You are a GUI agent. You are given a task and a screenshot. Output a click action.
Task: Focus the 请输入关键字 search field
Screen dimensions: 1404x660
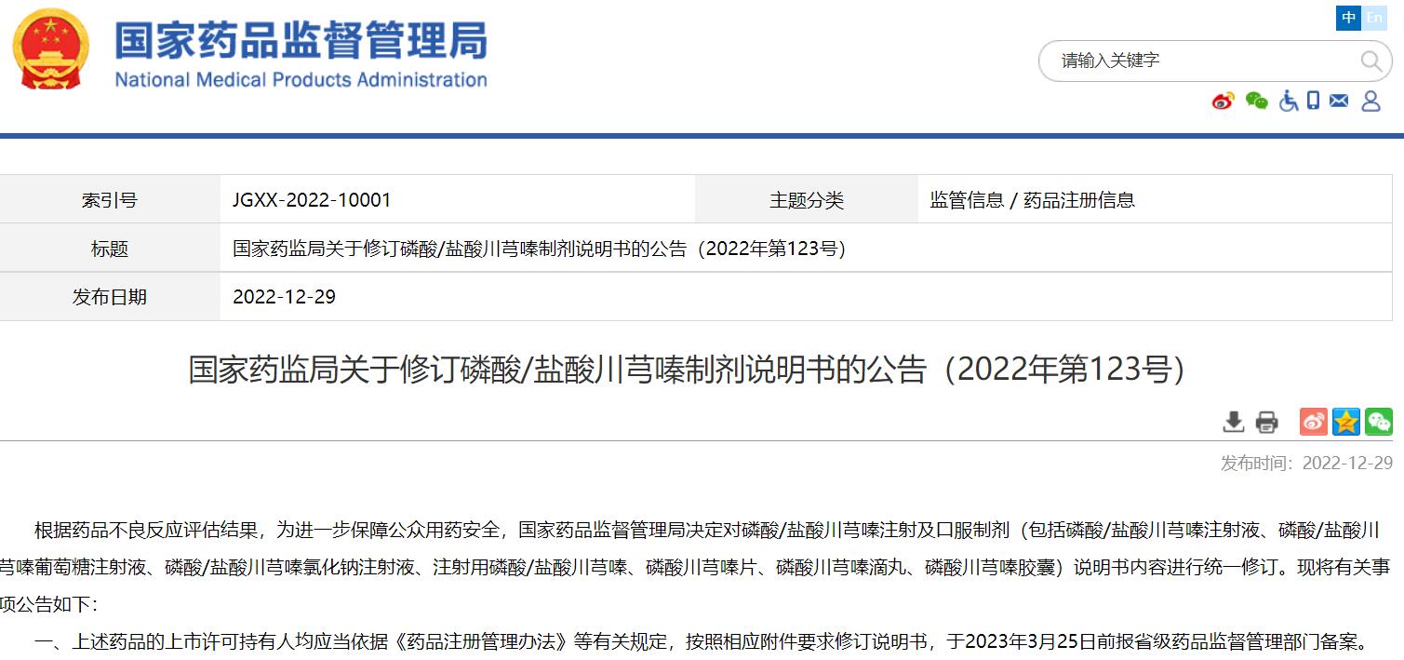pyautogui.click(x=1200, y=61)
